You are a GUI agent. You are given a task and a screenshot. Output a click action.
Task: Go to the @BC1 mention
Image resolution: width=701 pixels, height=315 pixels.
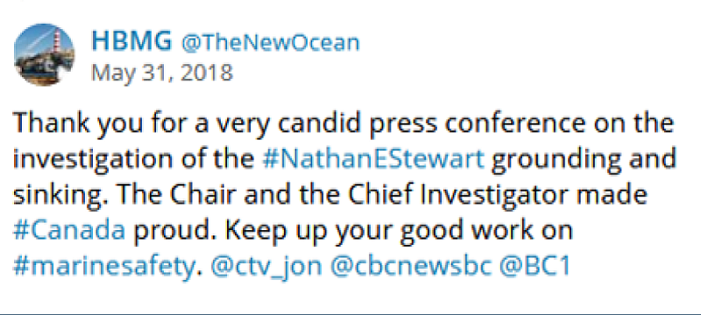pyautogui.click(x=535, y=266)
